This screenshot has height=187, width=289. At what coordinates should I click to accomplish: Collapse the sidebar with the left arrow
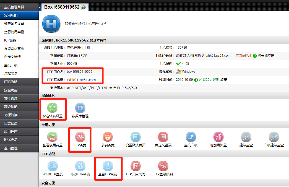(40, 7)
